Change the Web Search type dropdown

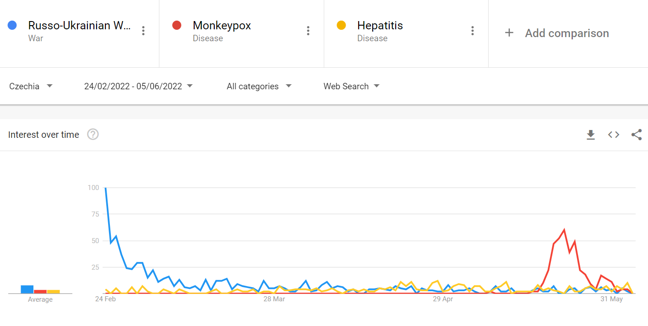click(351, 86)
